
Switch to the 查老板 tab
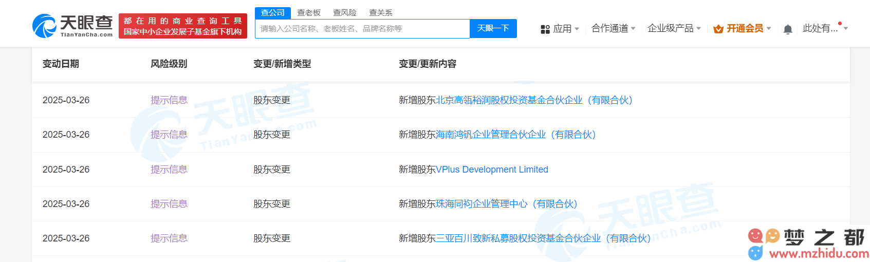(309, 12)
